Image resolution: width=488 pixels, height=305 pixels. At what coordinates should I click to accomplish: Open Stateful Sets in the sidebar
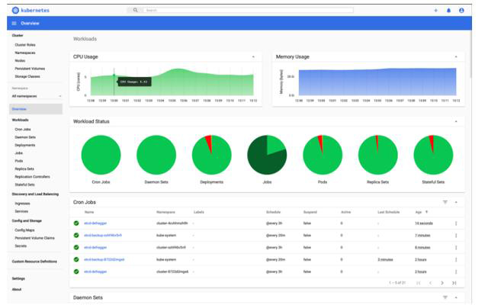pyautogui.click(x=24, y=185)
